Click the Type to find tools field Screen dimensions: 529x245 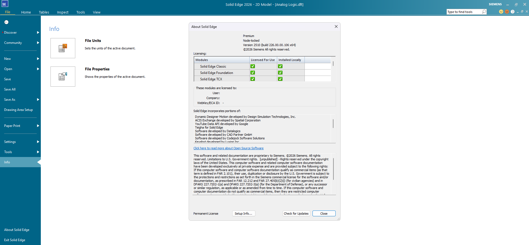[464, 12]
